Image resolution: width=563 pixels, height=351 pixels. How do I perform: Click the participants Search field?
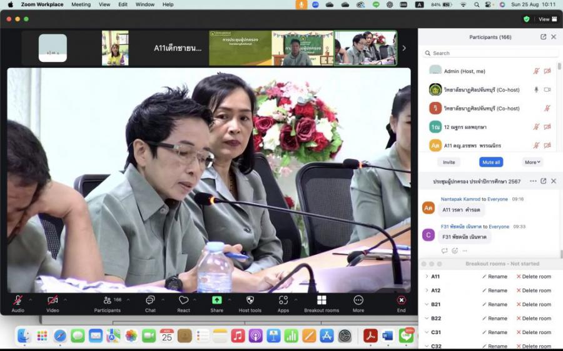pyautogui.click(x=488, y=53)
